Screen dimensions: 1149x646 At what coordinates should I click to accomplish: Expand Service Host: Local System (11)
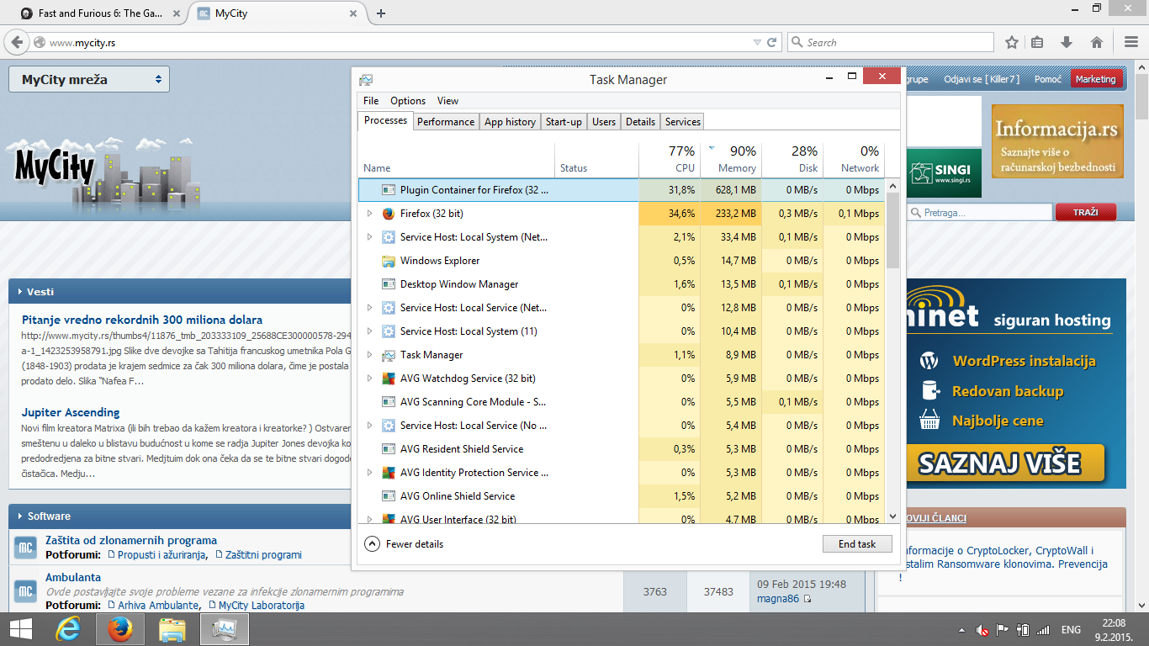click(369, 331)
